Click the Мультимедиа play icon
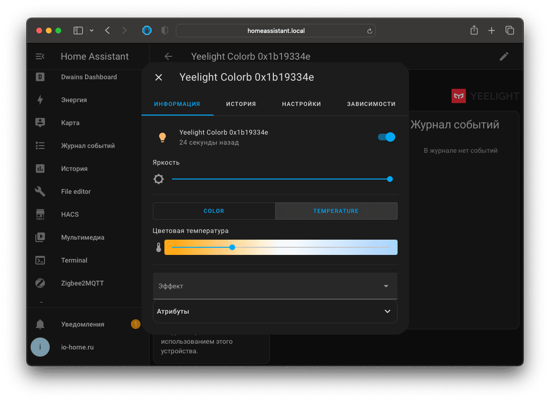550x401 pixels. [x=40, y=237]
